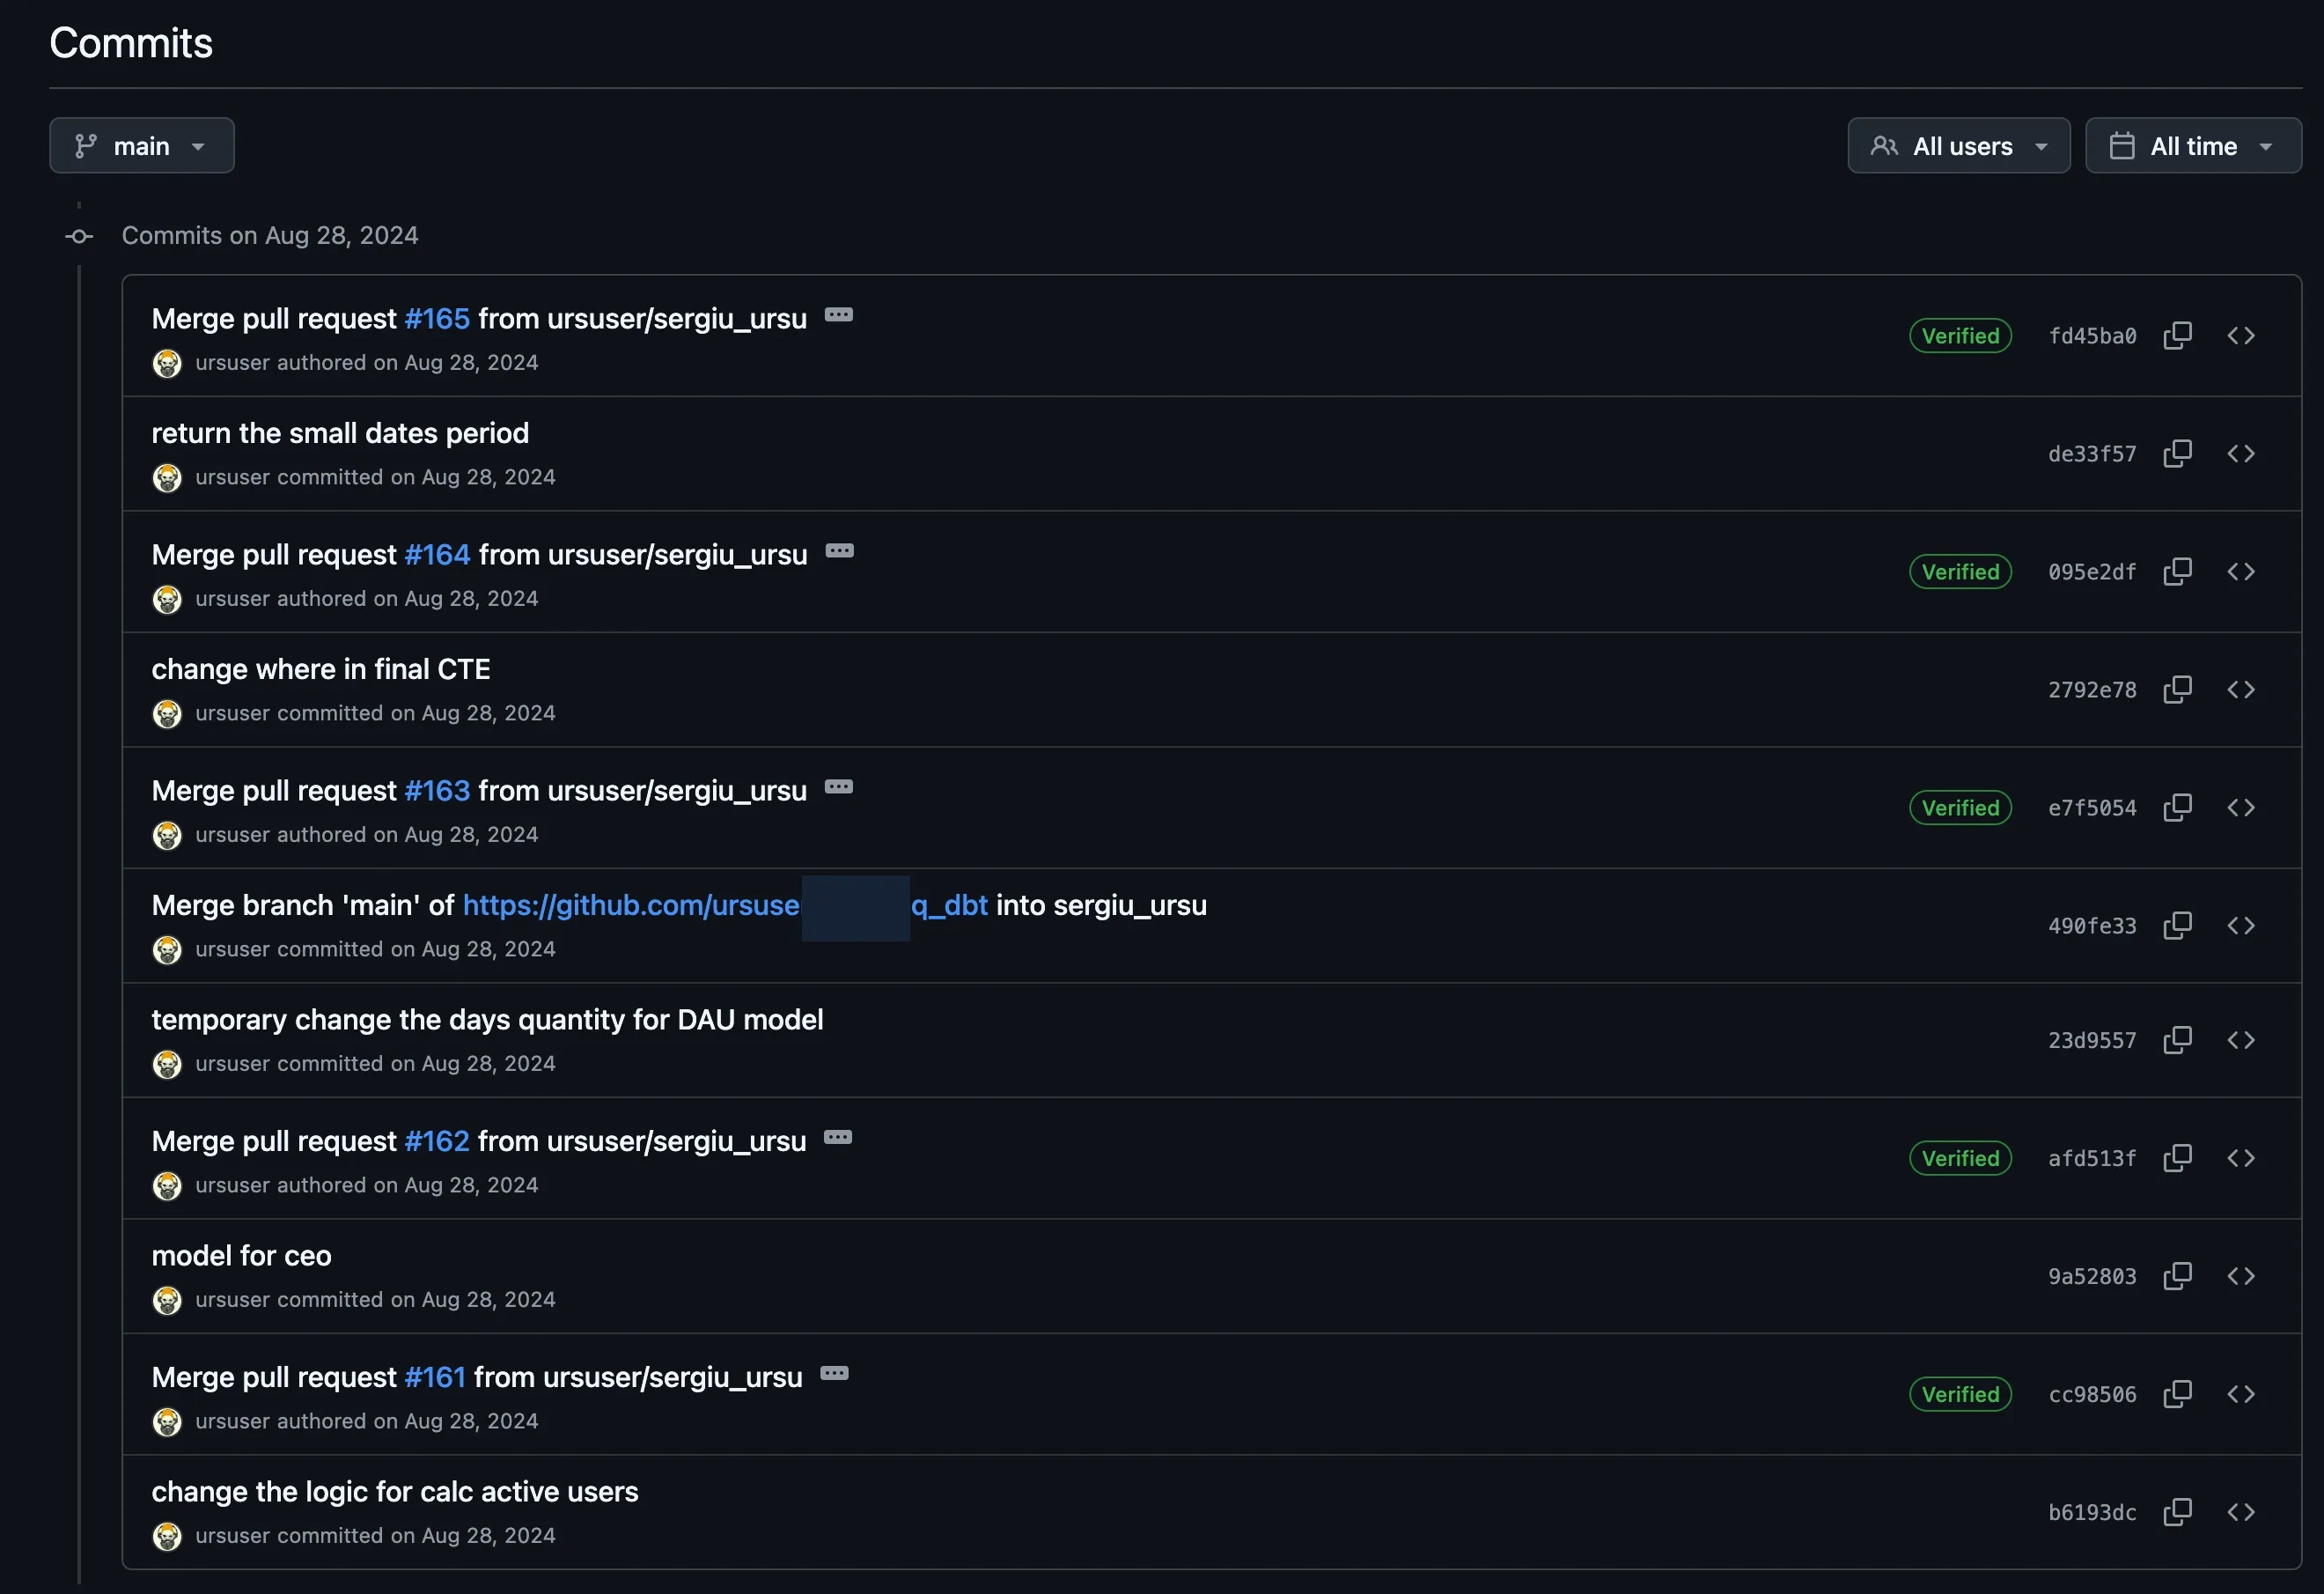2324x1594 pixels.
Task: Click Verified badge on commit 095e2df
Action: [1960, 572]
